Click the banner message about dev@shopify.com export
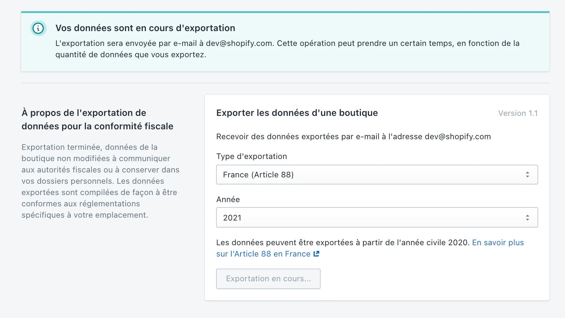Image resolution: width=565 pixels, height=318 pixels. click(x=287, y=49)
